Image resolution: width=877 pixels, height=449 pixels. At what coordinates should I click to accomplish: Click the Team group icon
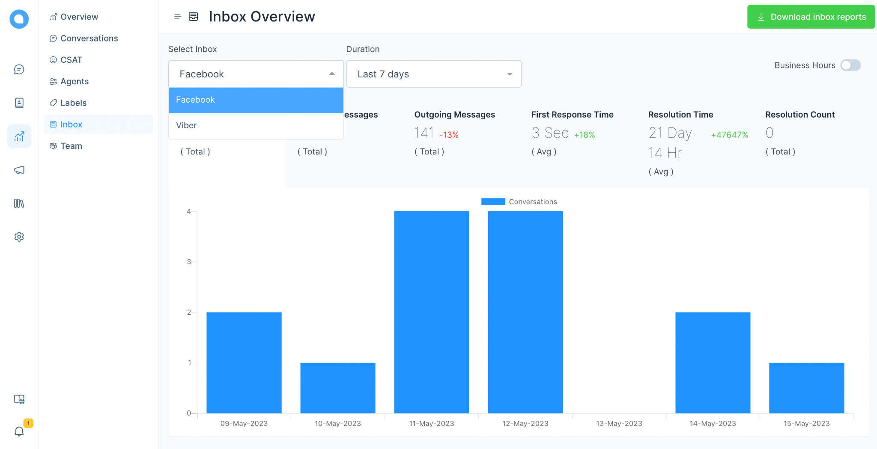click(x=53, y=146)
